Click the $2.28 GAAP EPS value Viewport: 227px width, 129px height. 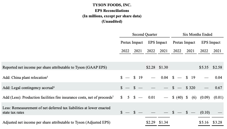[150, 67]
